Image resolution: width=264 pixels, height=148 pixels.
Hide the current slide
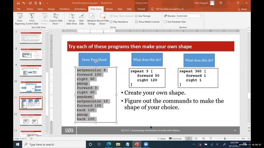(x=81, y=19)
